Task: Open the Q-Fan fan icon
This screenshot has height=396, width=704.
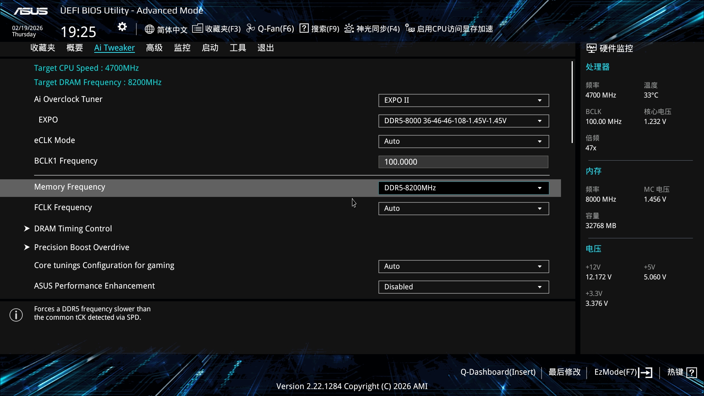Action: point(250,28)
